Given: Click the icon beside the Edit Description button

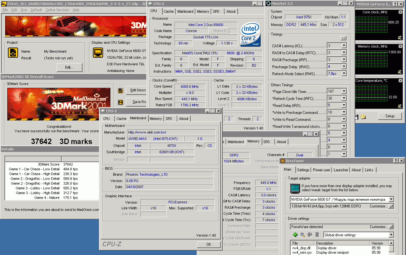Looking at the screenshot, I should (x=121, y=91).
